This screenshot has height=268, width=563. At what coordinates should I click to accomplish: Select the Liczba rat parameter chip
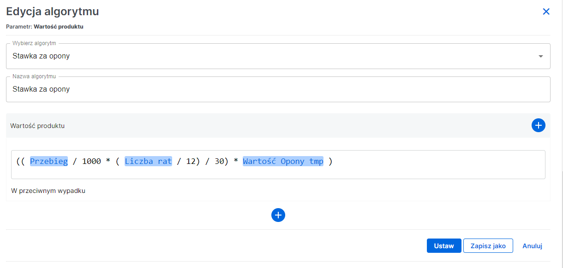pyautogui.click(x=148, y=161)
